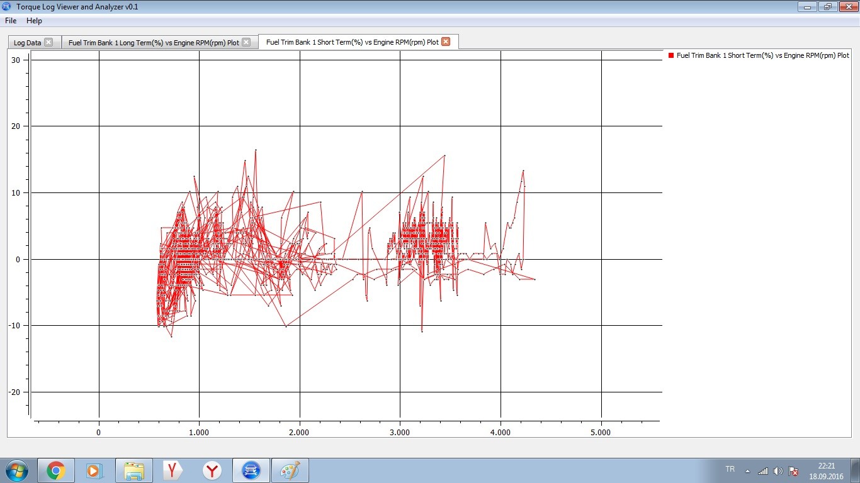Close the Log Data tab

pos(48,43)
